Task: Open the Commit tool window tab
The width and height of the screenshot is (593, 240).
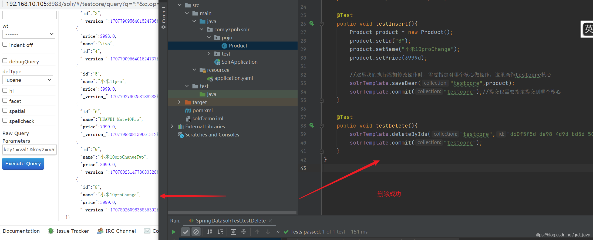Action: tap(163, 18)
